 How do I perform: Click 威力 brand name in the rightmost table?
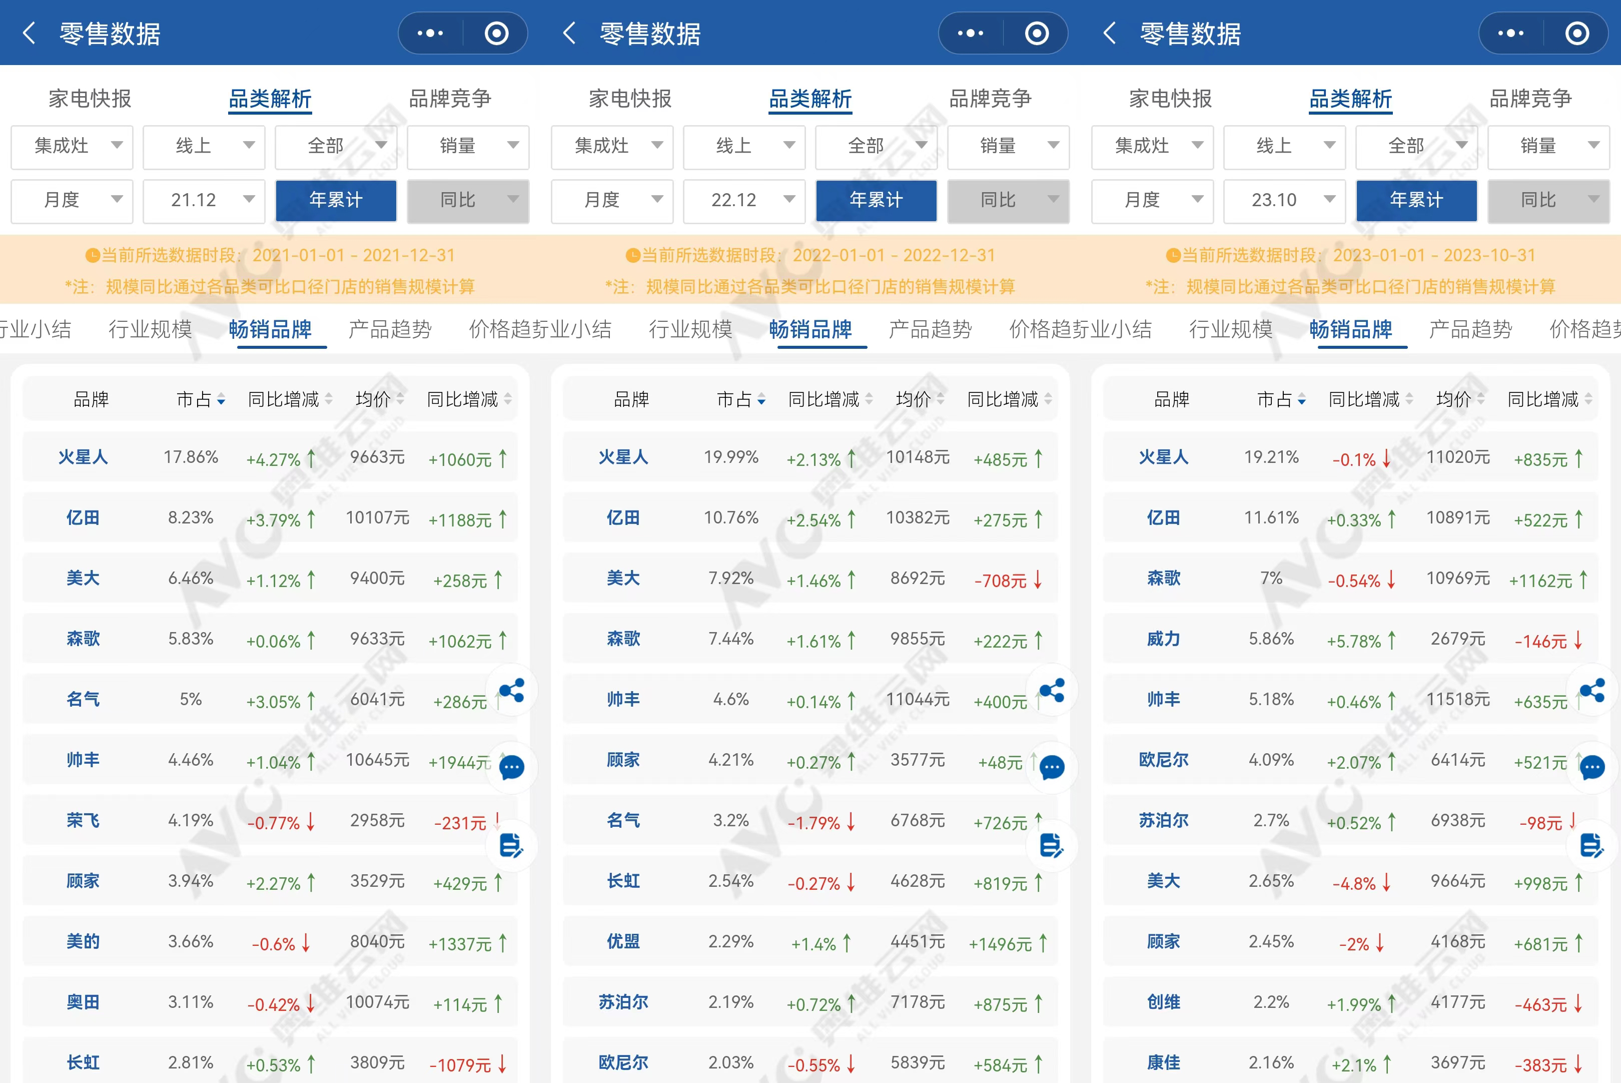point(1163,639)
